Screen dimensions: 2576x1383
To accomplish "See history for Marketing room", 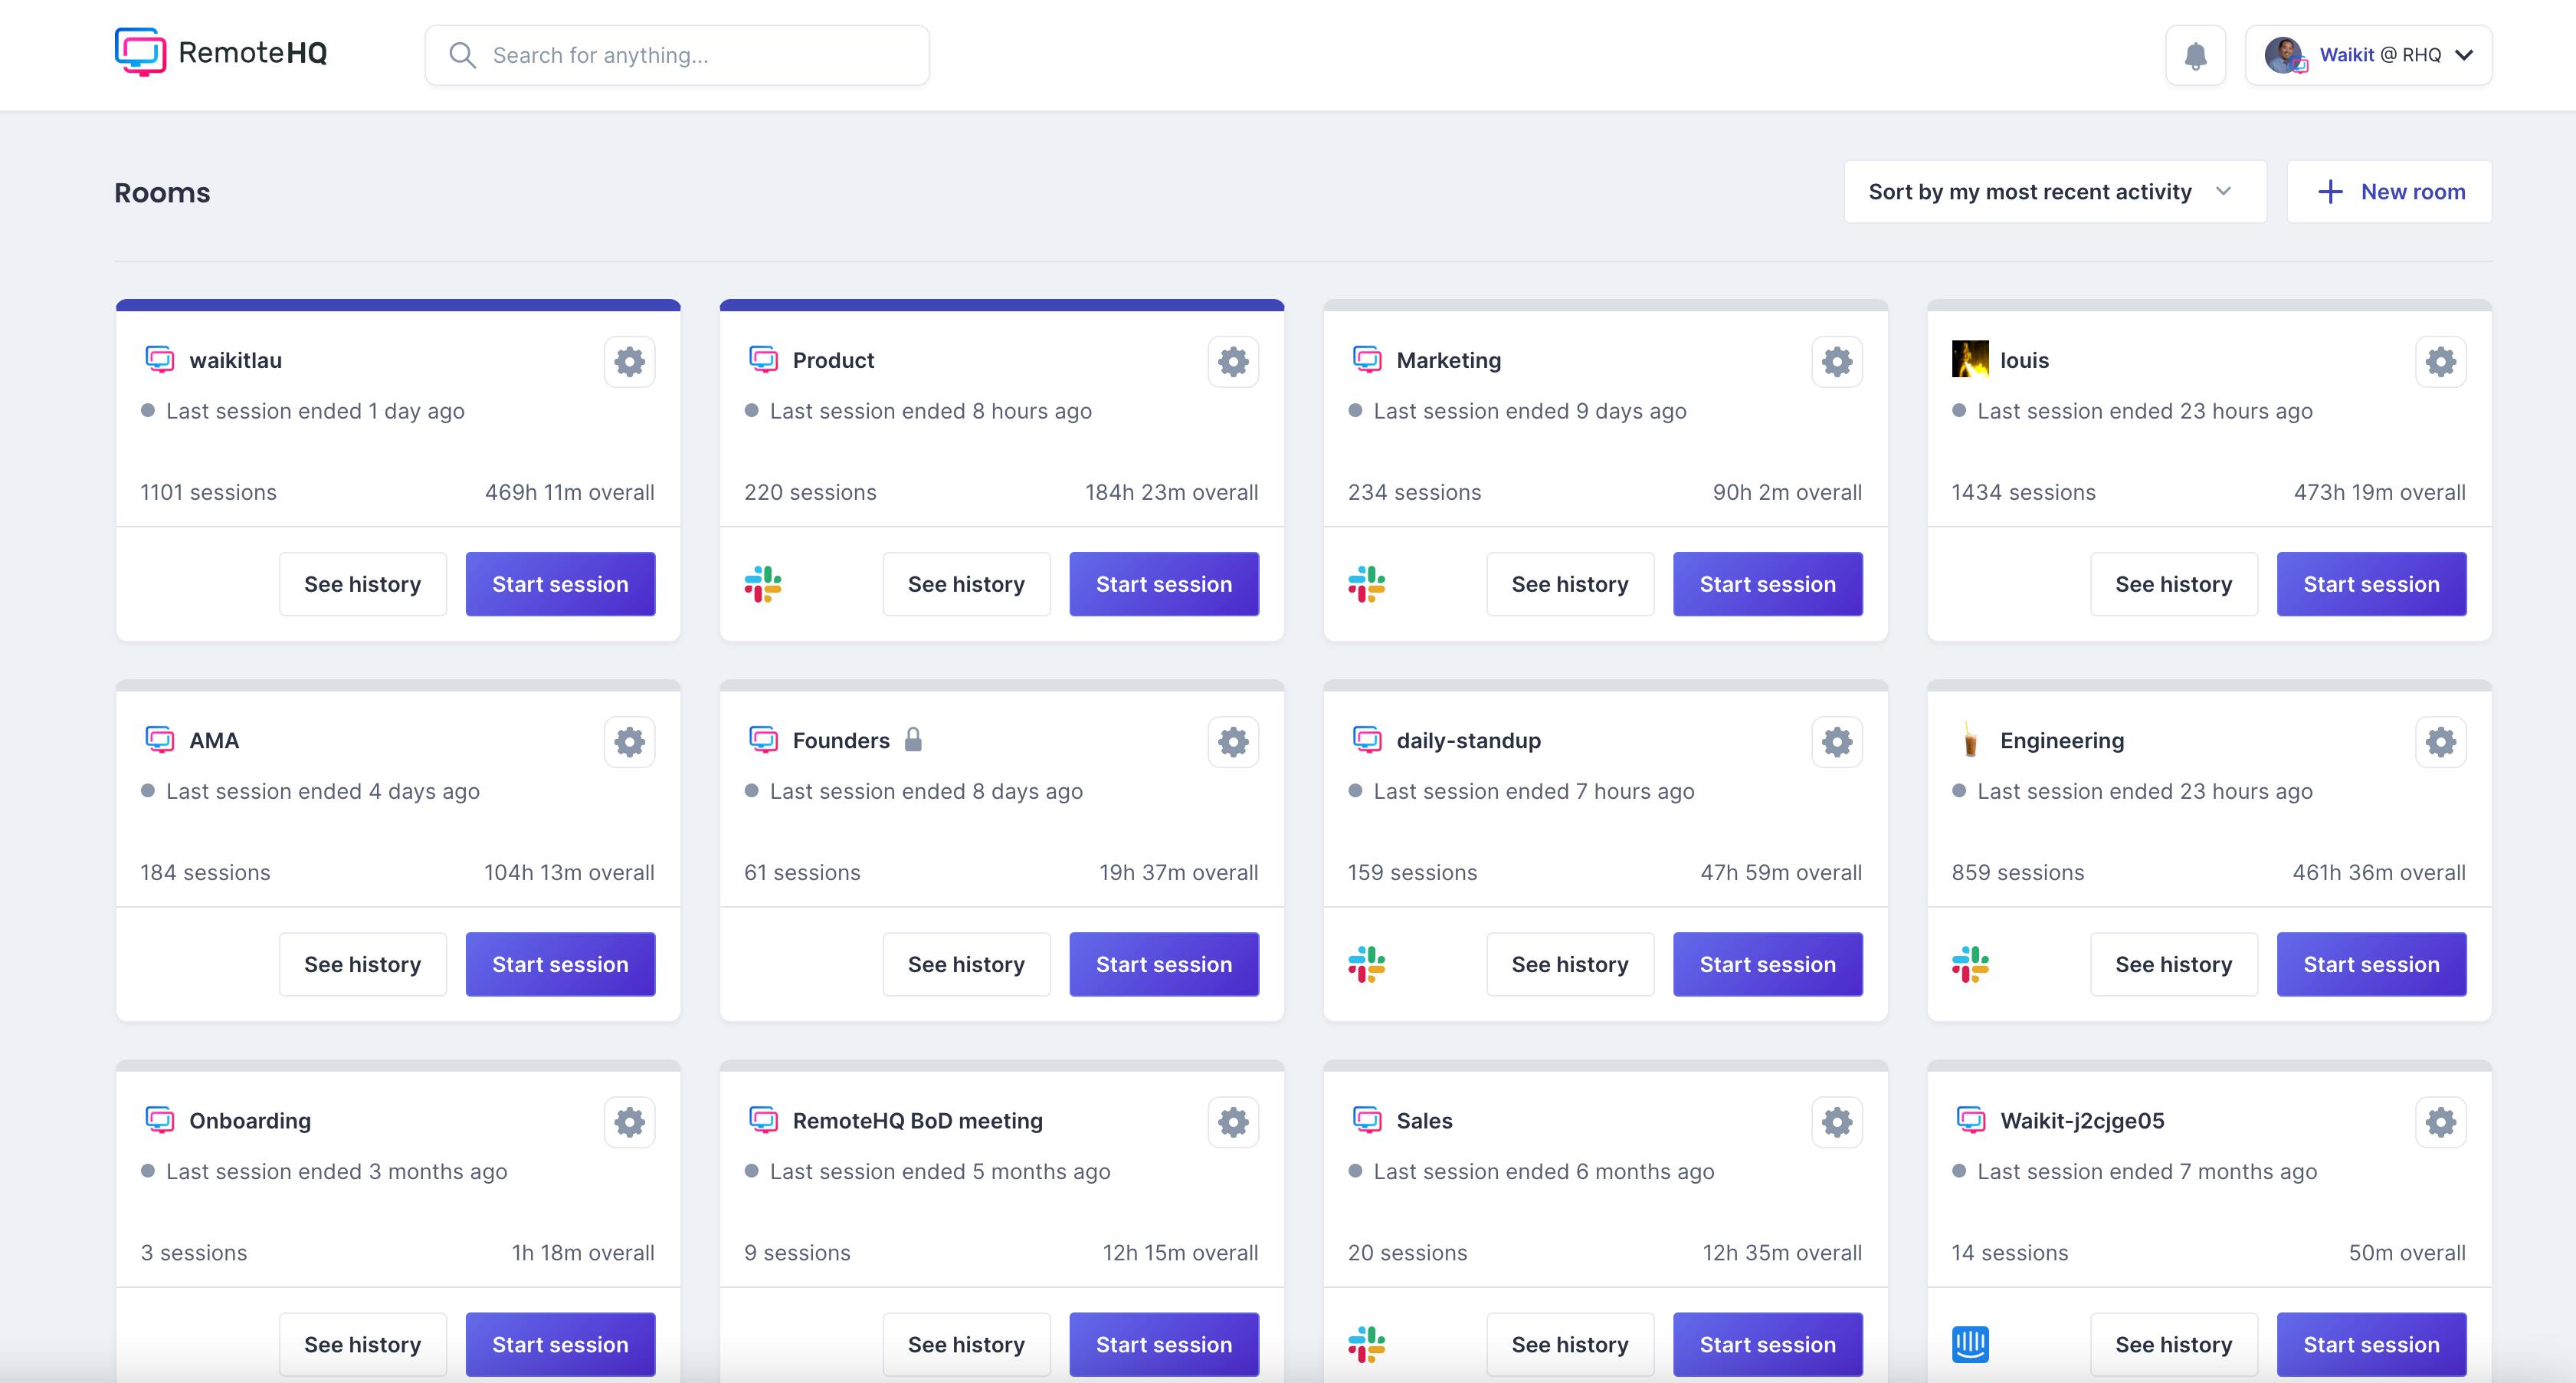I will click(1571, 583).
